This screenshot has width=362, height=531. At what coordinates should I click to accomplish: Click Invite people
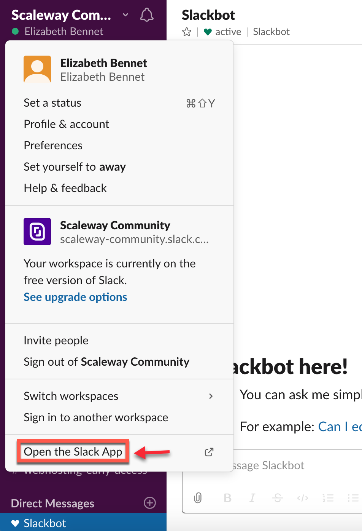(x=56, y=340)
